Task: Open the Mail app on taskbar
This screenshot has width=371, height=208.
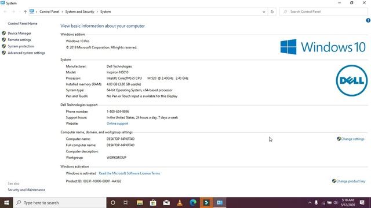Action: tap(166, 203)
